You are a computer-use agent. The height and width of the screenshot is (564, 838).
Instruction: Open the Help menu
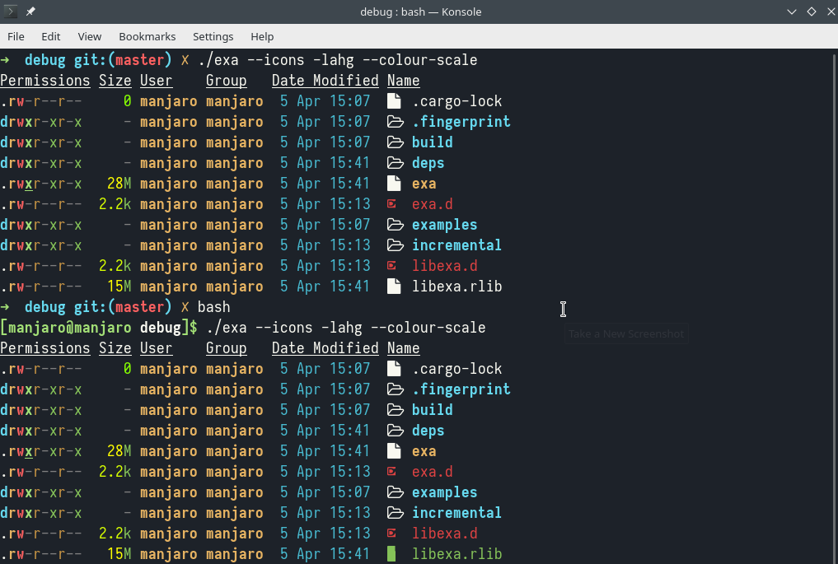pos(262,36)
